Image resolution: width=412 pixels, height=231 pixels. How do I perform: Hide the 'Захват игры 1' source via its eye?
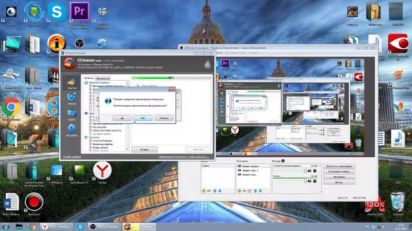point(239,170)
